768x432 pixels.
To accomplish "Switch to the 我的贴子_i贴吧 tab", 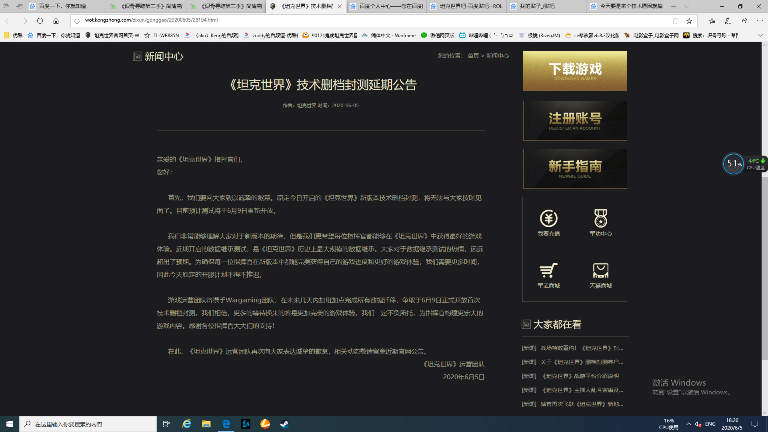I will click(x=547, y=6).
